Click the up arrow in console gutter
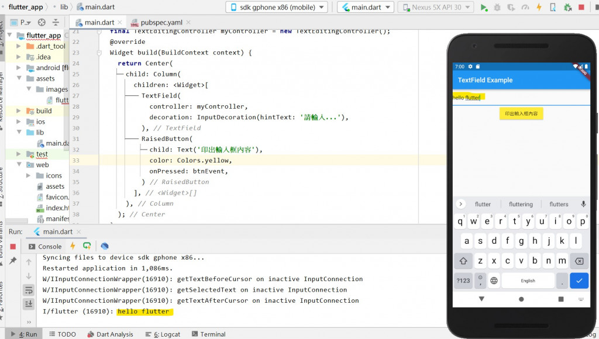 click(x=29, y=262)
